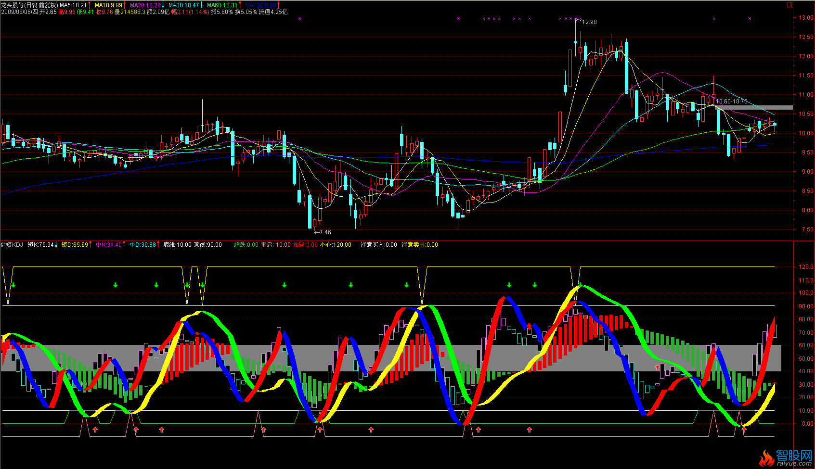Click 11.50 on the price axis
This screenshot has width=815, height=469.
806,76
